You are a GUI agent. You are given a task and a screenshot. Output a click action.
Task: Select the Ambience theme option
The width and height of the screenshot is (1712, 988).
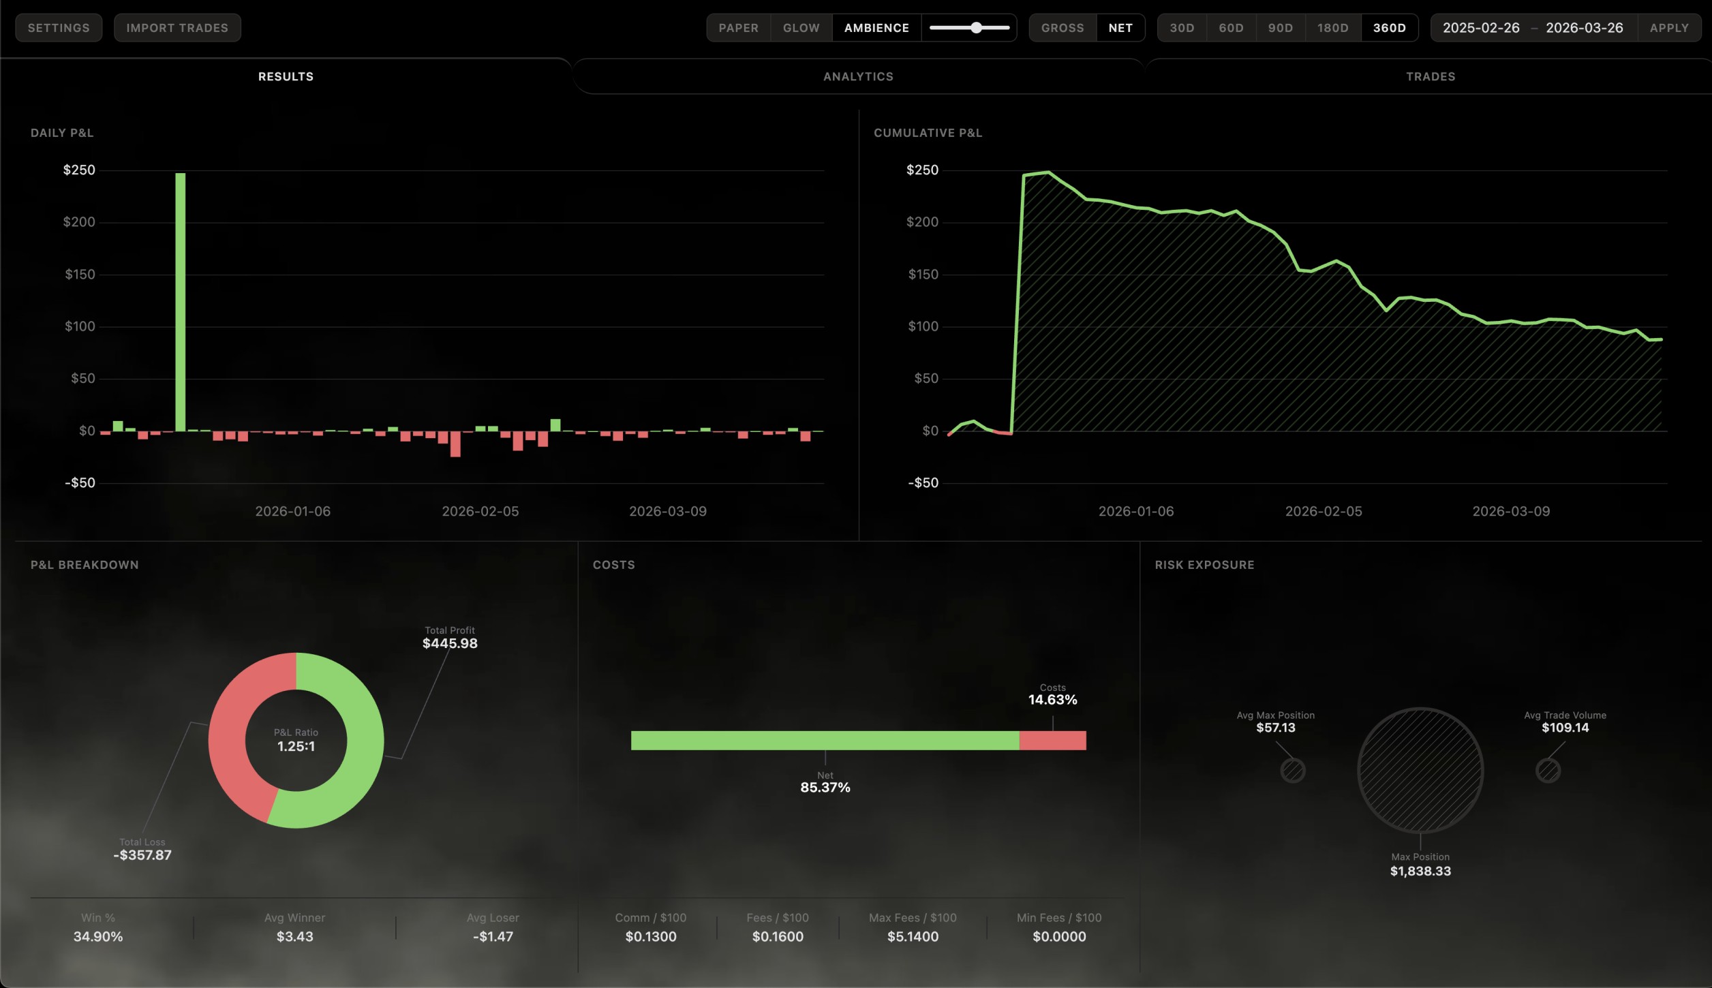pos(876,28)
